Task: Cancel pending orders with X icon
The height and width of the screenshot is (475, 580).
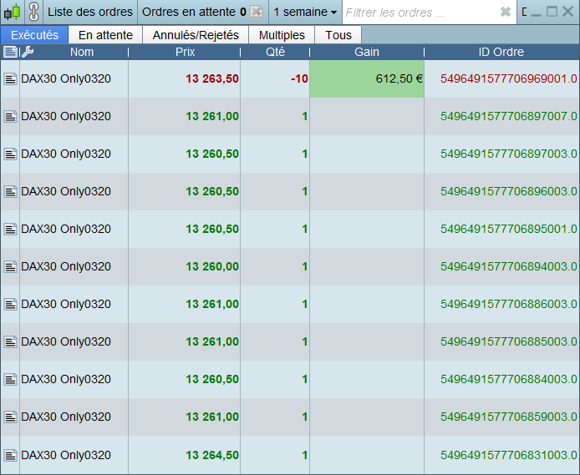Action: tap(256, 12)
